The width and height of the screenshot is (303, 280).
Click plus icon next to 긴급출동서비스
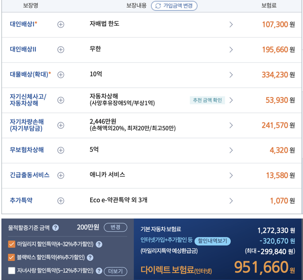point(61,175)
